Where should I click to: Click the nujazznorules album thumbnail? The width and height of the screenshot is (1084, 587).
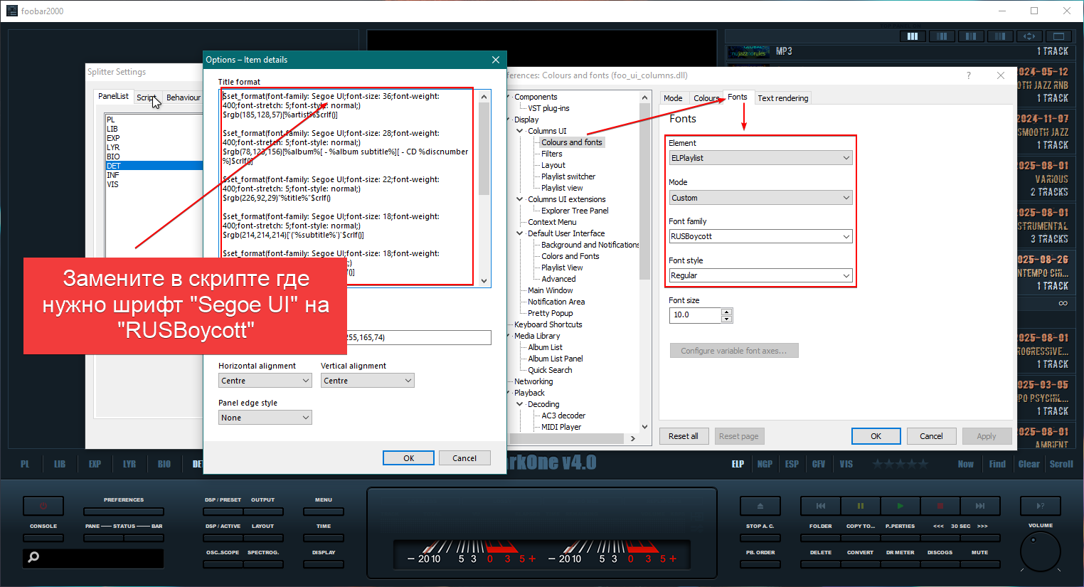748,52
